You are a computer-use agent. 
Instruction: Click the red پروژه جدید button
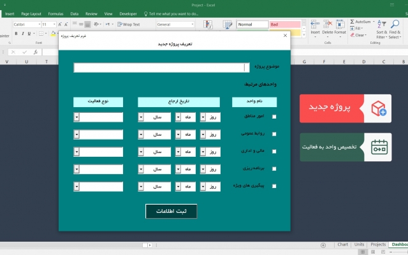(x=346, y=108)
